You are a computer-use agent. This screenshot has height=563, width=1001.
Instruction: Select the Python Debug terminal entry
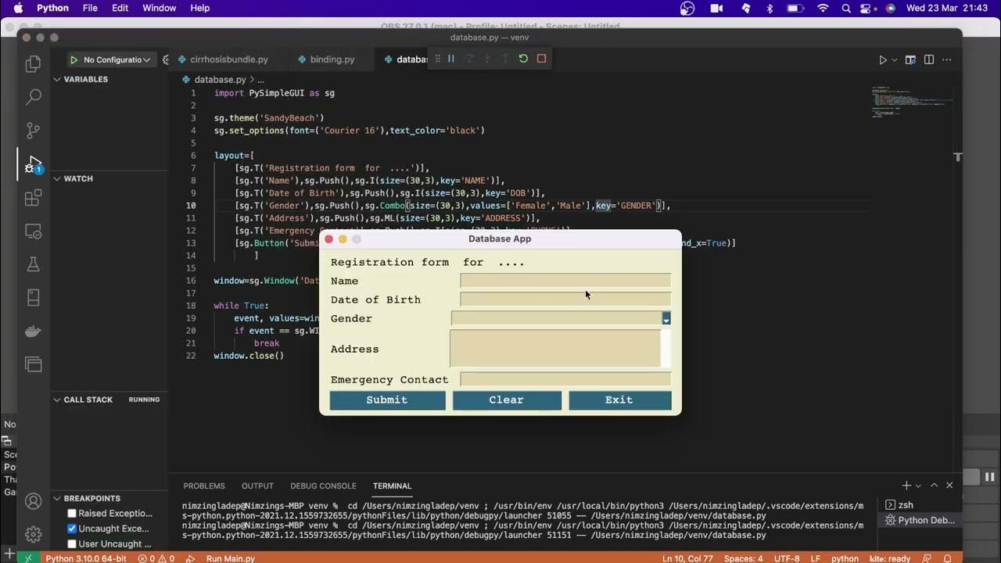coord(920,520)
